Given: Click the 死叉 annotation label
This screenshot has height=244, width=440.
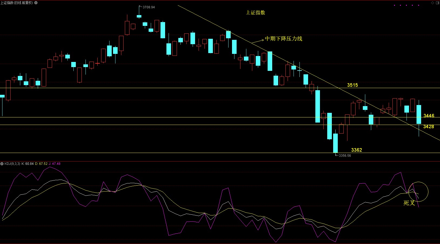Looking at the screenshot, I should [409, 203].
